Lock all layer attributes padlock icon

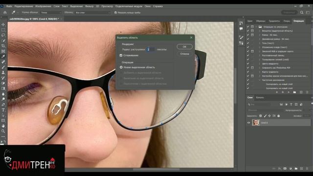pyautogui.click(x=278, y=116)
